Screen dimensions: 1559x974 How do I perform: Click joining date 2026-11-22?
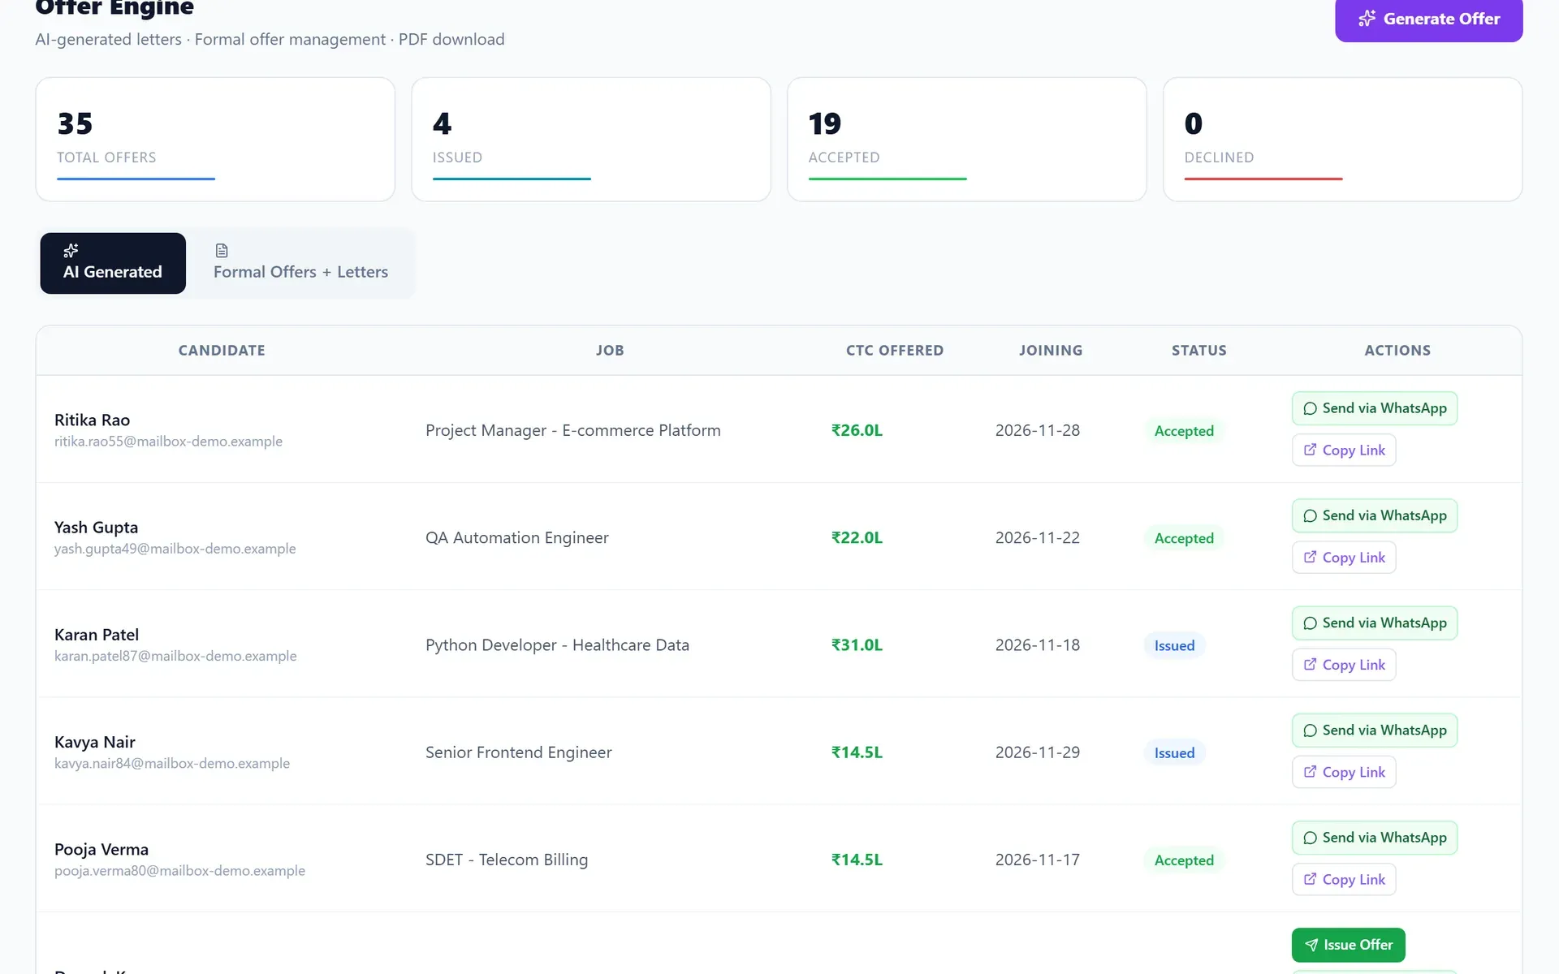point(1038,537)
